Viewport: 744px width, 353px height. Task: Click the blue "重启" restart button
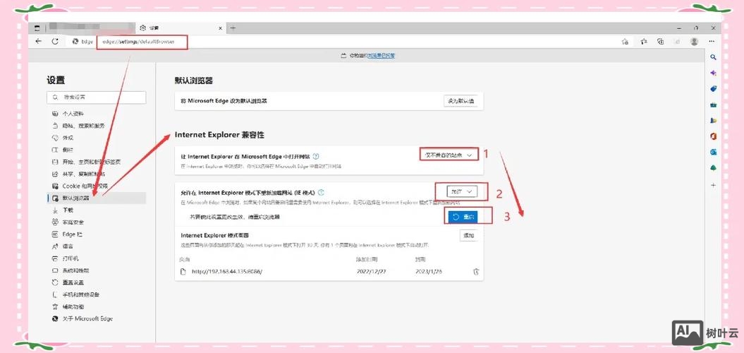click(x=464, y=217)
